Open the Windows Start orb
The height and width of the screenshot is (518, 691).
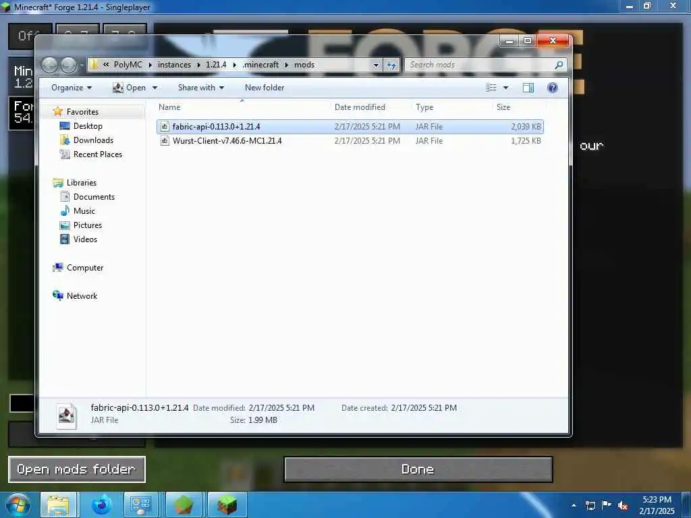tap(18, 505)
